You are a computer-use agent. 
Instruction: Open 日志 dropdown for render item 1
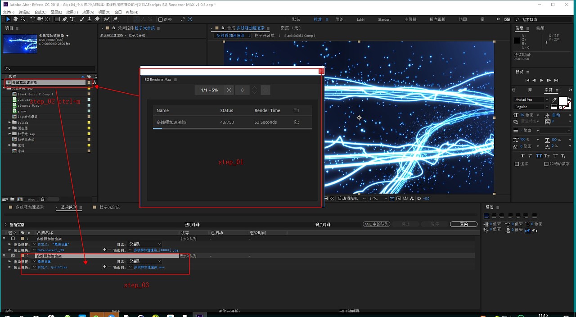[x=145, y=244]
